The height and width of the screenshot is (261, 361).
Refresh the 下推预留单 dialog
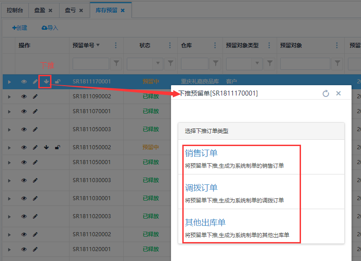coord(326,93)
